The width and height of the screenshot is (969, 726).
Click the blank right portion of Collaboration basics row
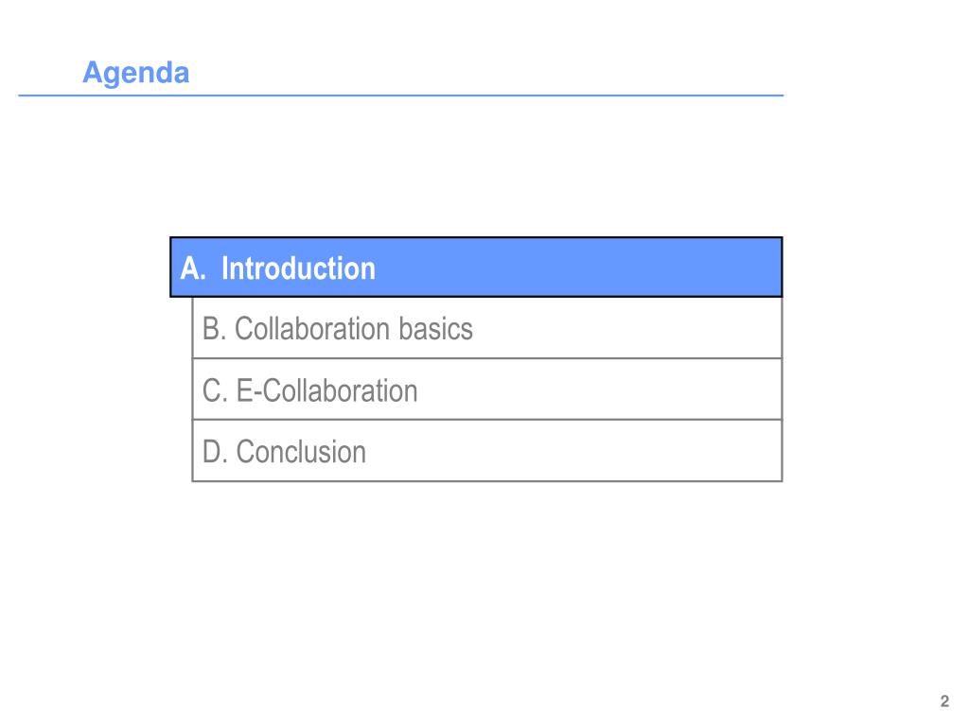point(627,328)
